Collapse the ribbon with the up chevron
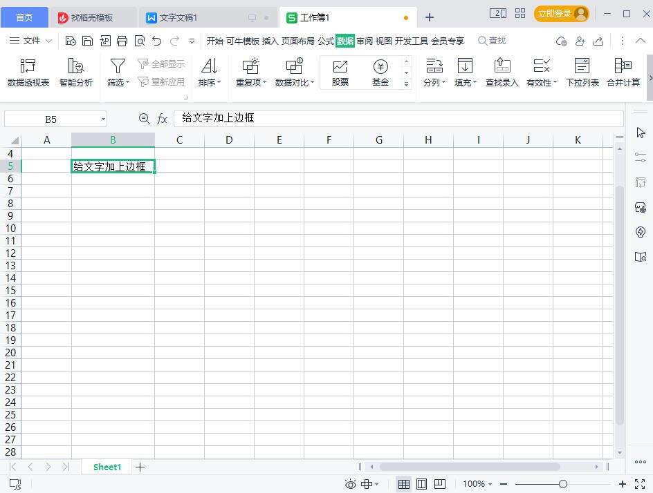653x493 pixels. (641, 41)
